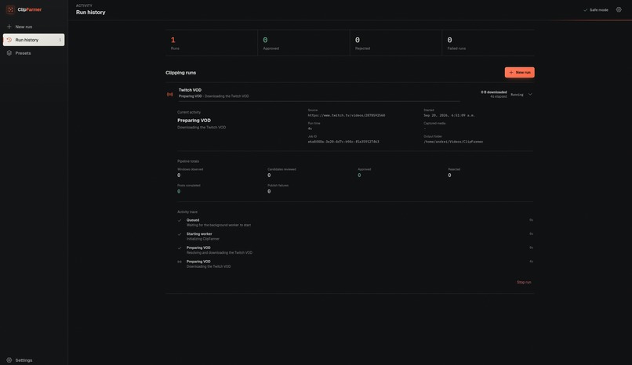Click the large 'Preparing VOD' current activity heading
The image size is (632, 365).
pos(194,121)
